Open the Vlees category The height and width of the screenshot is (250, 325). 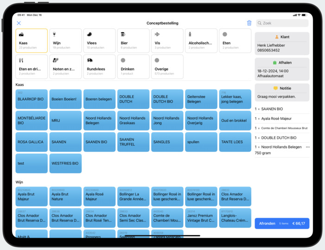coord(99,41)
